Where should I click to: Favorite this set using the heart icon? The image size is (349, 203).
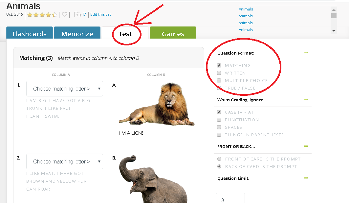coord(65,14)
